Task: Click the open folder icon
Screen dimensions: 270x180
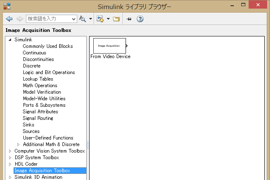Action: point(116,19)
